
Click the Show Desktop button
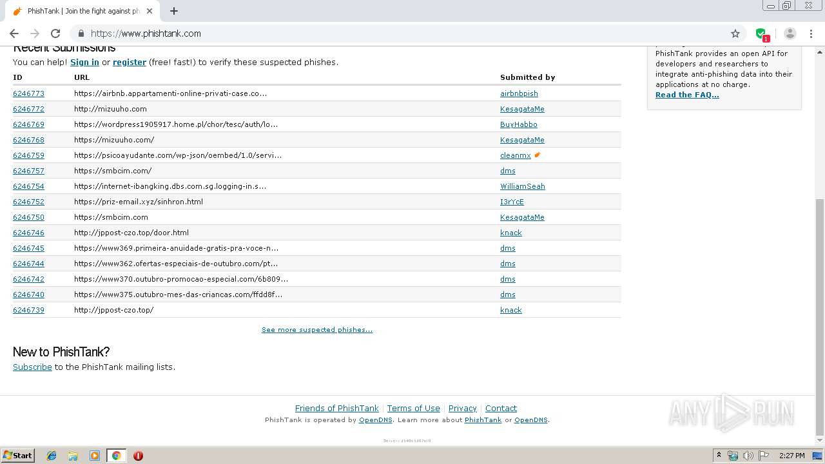point(817,456)
